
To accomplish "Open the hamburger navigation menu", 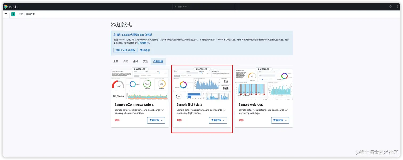I will pos(6,14).
